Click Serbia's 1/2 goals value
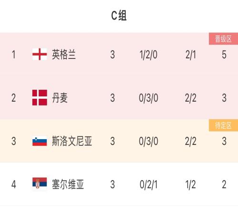 190,184
